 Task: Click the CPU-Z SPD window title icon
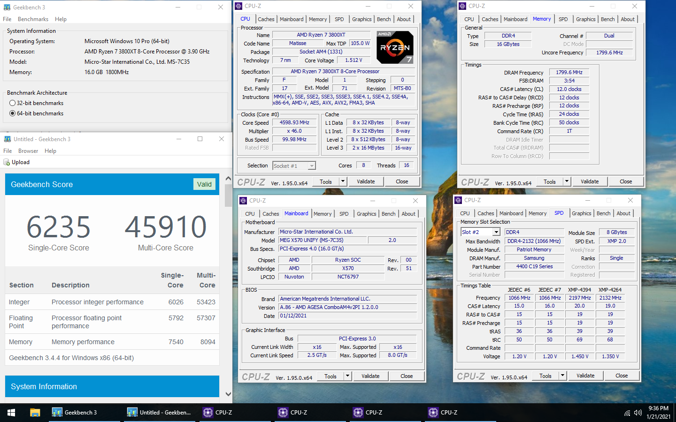coord(458,200)
